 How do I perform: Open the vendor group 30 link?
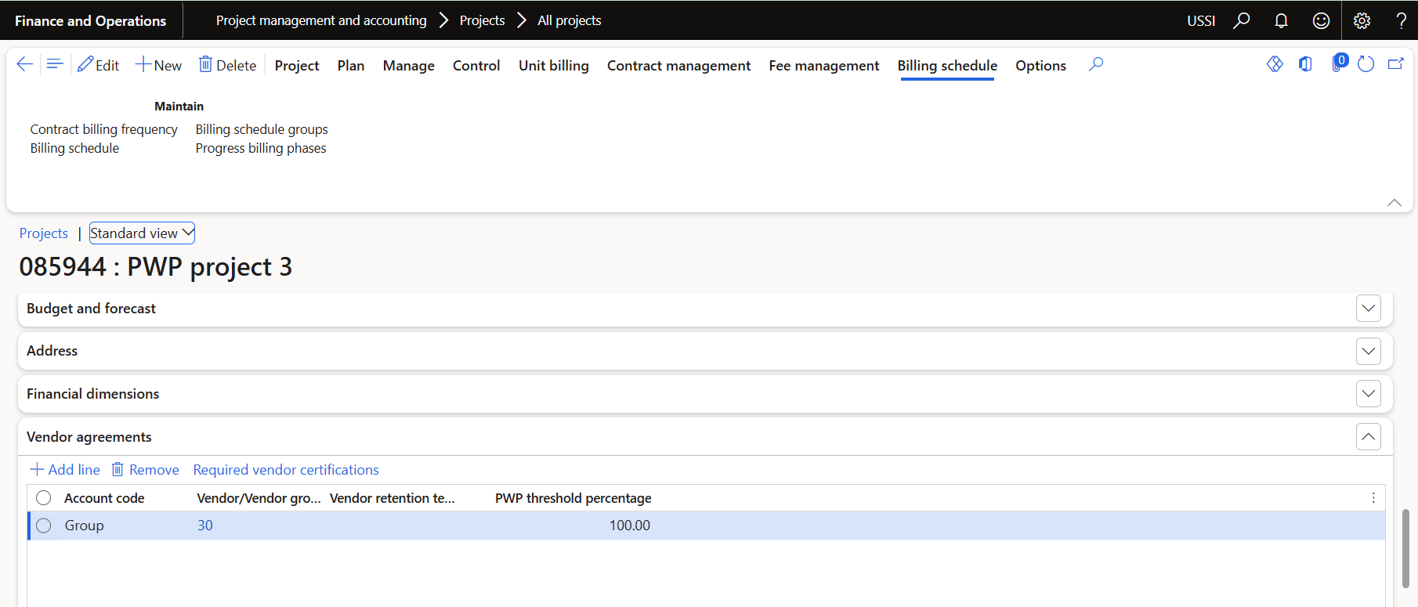(x=205, y=526)
